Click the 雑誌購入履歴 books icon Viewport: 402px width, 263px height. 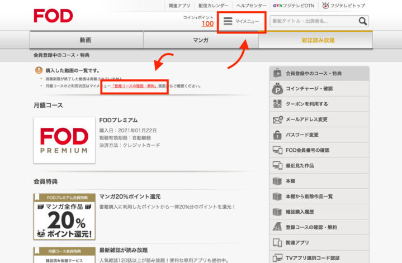point(277,212)
